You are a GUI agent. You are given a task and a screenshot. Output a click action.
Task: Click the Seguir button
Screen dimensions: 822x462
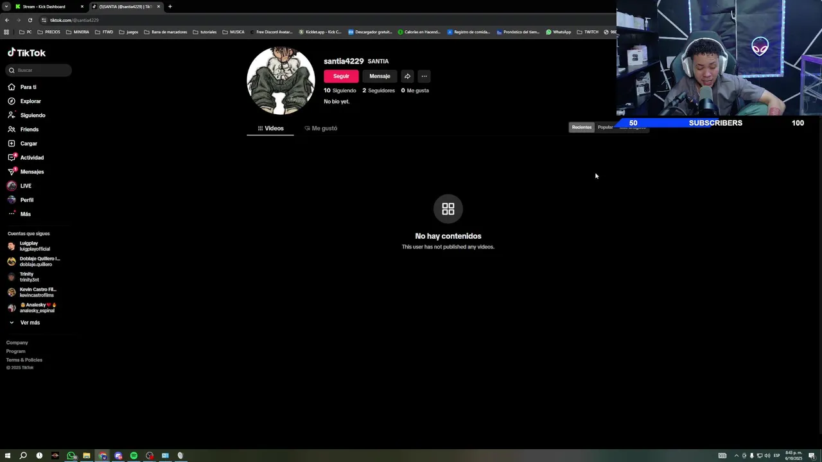(x=341, y=76)
